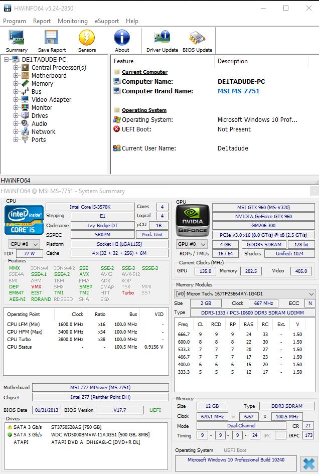The width and height of the screenshot is (319, 474).
Task: Click the About info icon
Action: pos(122,38)
